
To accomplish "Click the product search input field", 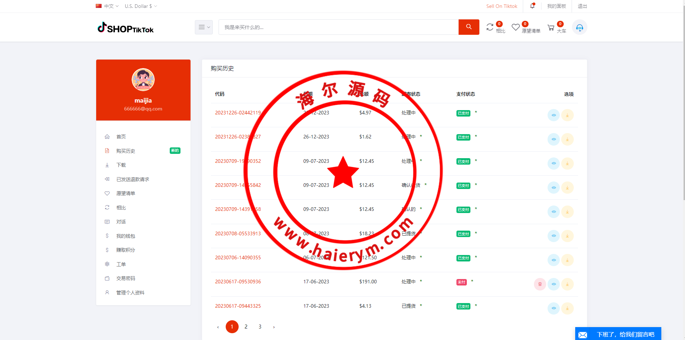I will pos(338,27).
